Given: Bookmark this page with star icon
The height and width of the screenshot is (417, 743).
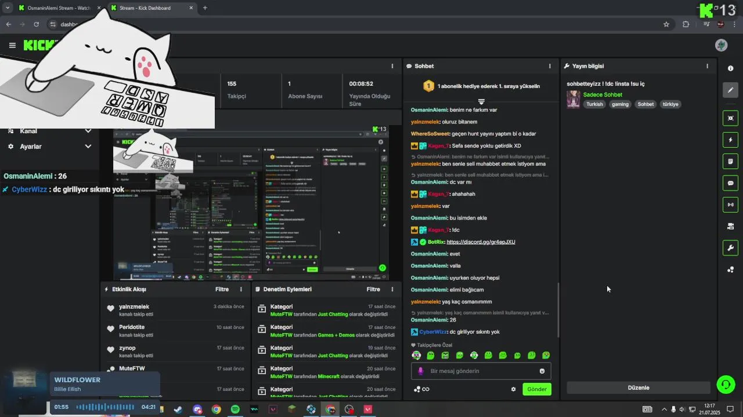Looking at the screenshot, I should [666, 24].
